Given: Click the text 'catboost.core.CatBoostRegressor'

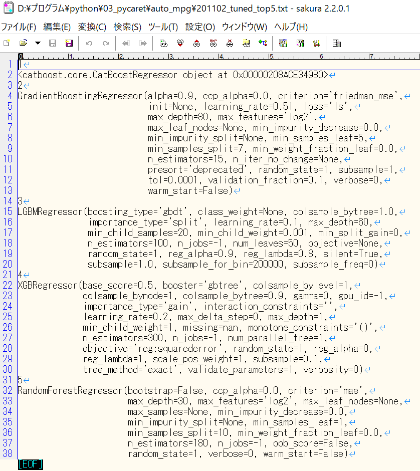Looking at the screenshot, I should pyautogui.click(x=100, y=75).
